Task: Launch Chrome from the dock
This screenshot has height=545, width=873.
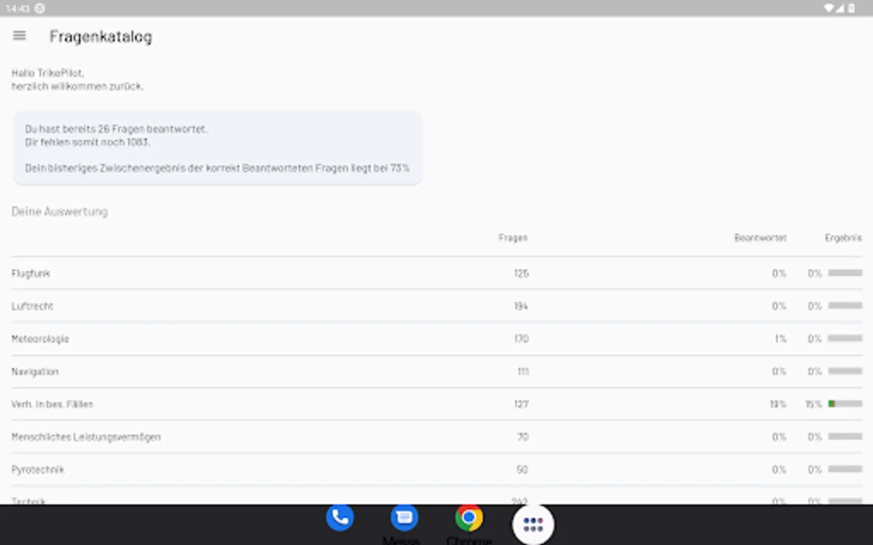Action: tap(469, 518)
